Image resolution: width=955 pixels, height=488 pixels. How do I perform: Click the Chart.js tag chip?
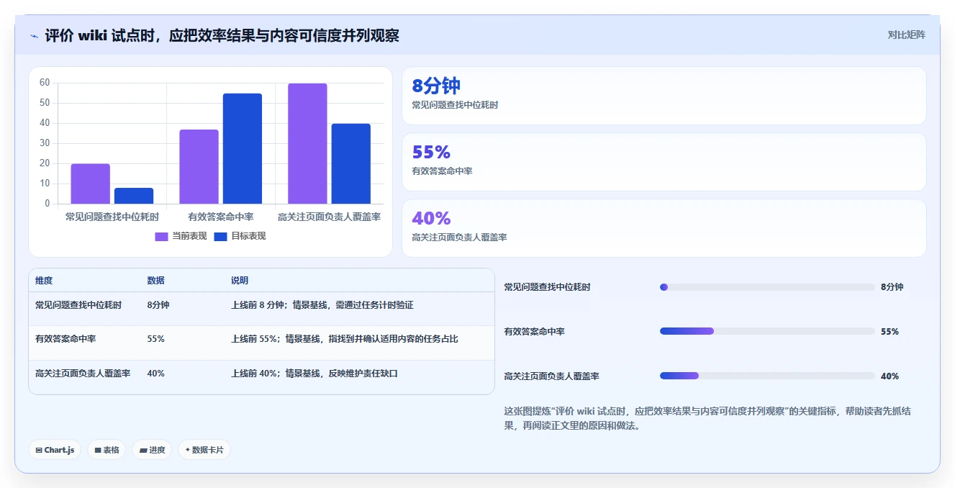coord(55,450)
